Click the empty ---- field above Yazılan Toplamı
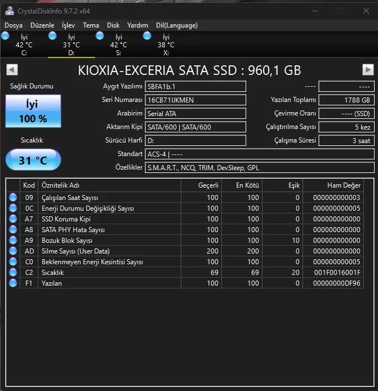 (x=346, y=86)
